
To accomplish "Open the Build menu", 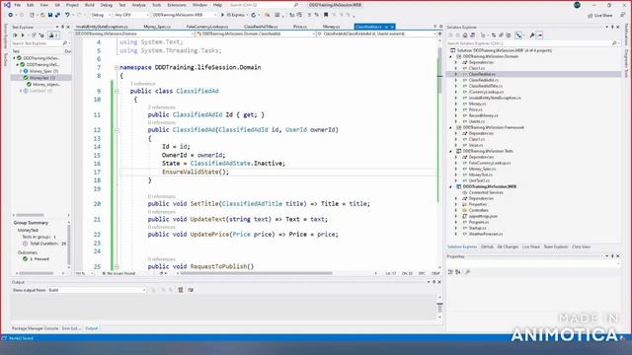I will coord(90,5).
